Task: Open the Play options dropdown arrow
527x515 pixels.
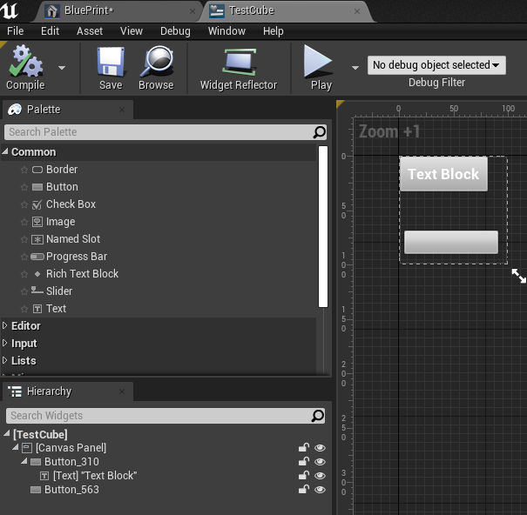Action: (x=355, y=68)
